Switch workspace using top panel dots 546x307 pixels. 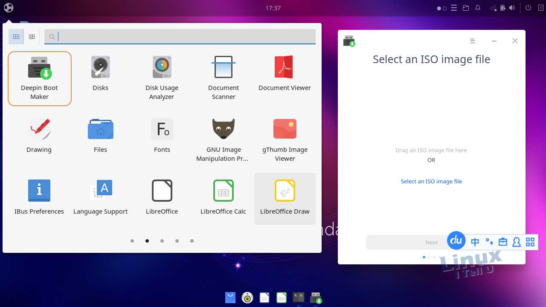point(441,8)
